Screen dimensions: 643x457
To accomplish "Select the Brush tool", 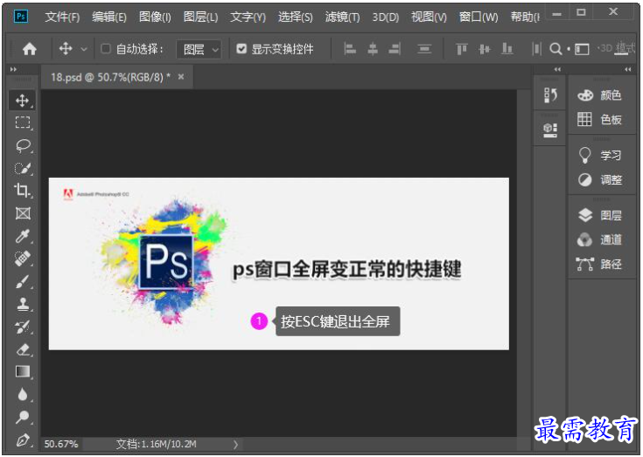I will [23, 281].
